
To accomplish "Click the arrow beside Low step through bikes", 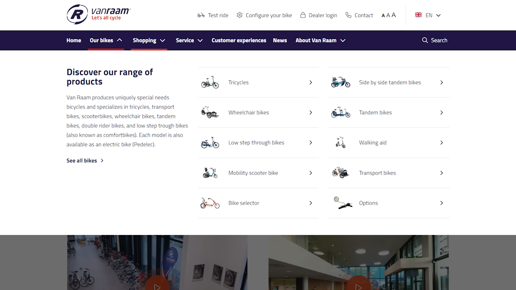I will (x=311, y=143).
